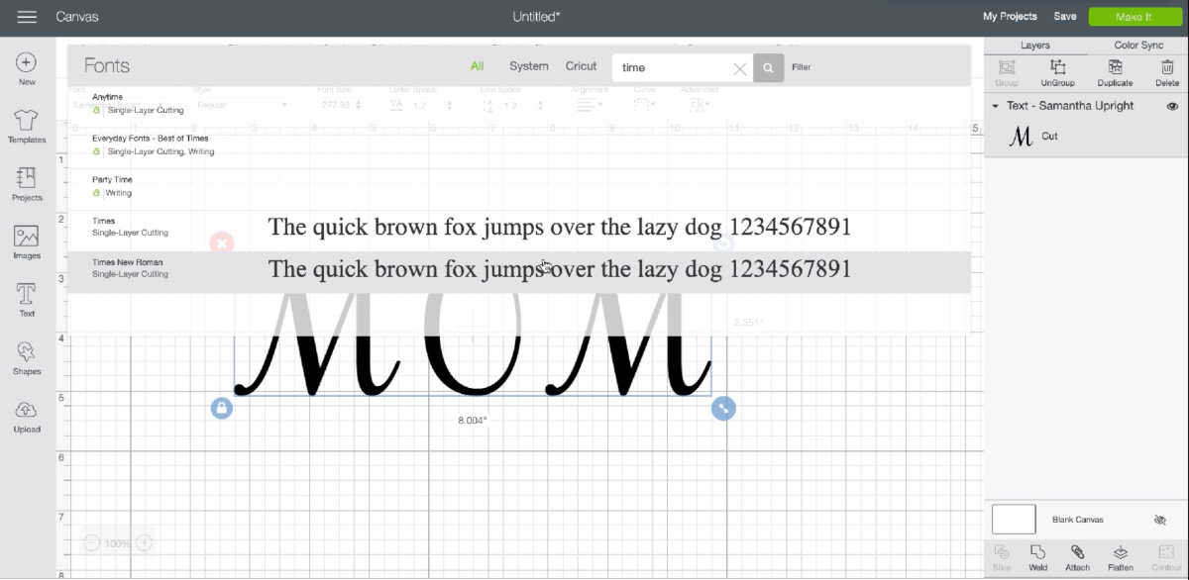Select the Text tool
Viewport: 1189px width, 580px height.
27,300
